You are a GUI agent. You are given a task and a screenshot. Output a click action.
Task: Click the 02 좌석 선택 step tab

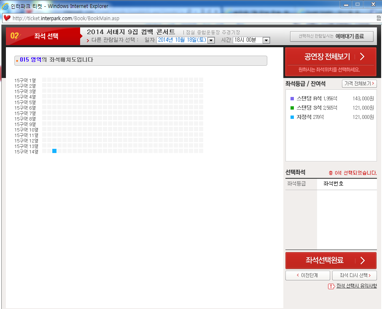(x=43, y=36)
